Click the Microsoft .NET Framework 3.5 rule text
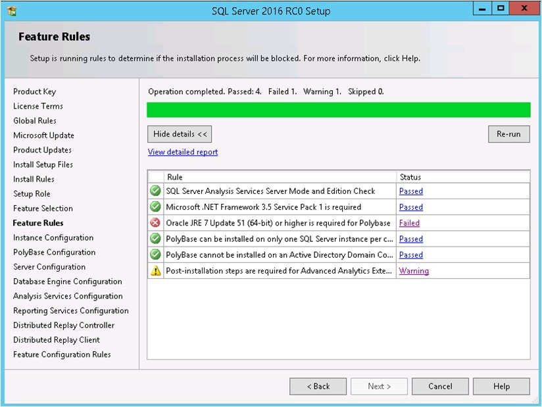The width and height of the screenshot is (542, 407). [264, 207]
